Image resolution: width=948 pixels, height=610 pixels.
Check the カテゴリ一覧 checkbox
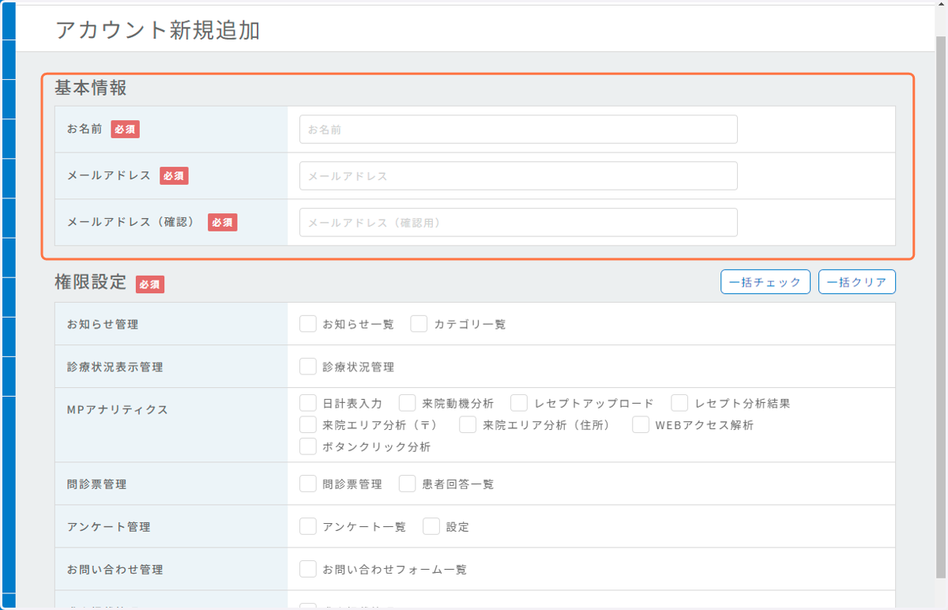pos(419,324)
